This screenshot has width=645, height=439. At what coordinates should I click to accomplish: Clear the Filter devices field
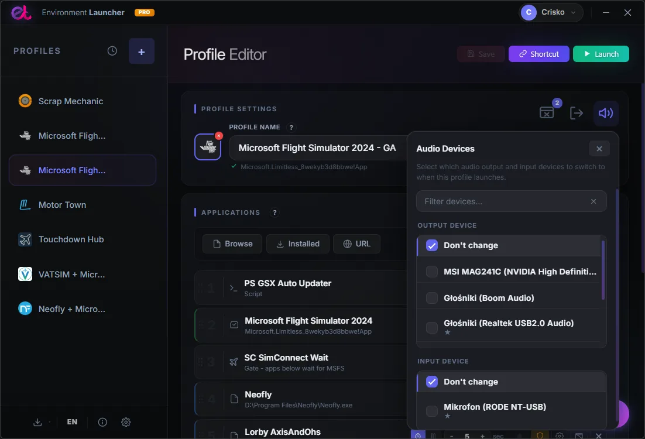pyautogui.click(x=593, y=201)
